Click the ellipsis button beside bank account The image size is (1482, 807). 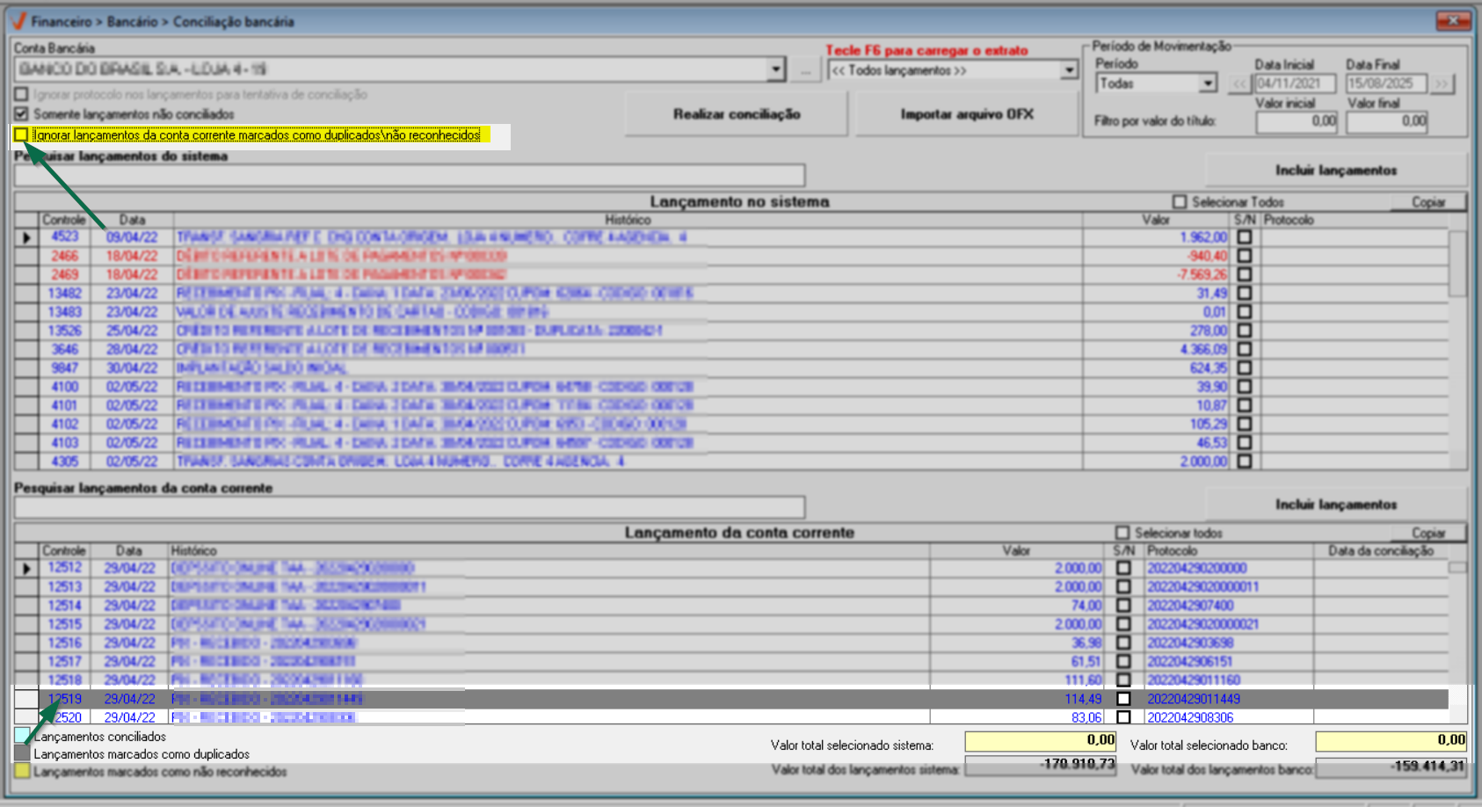805,69
